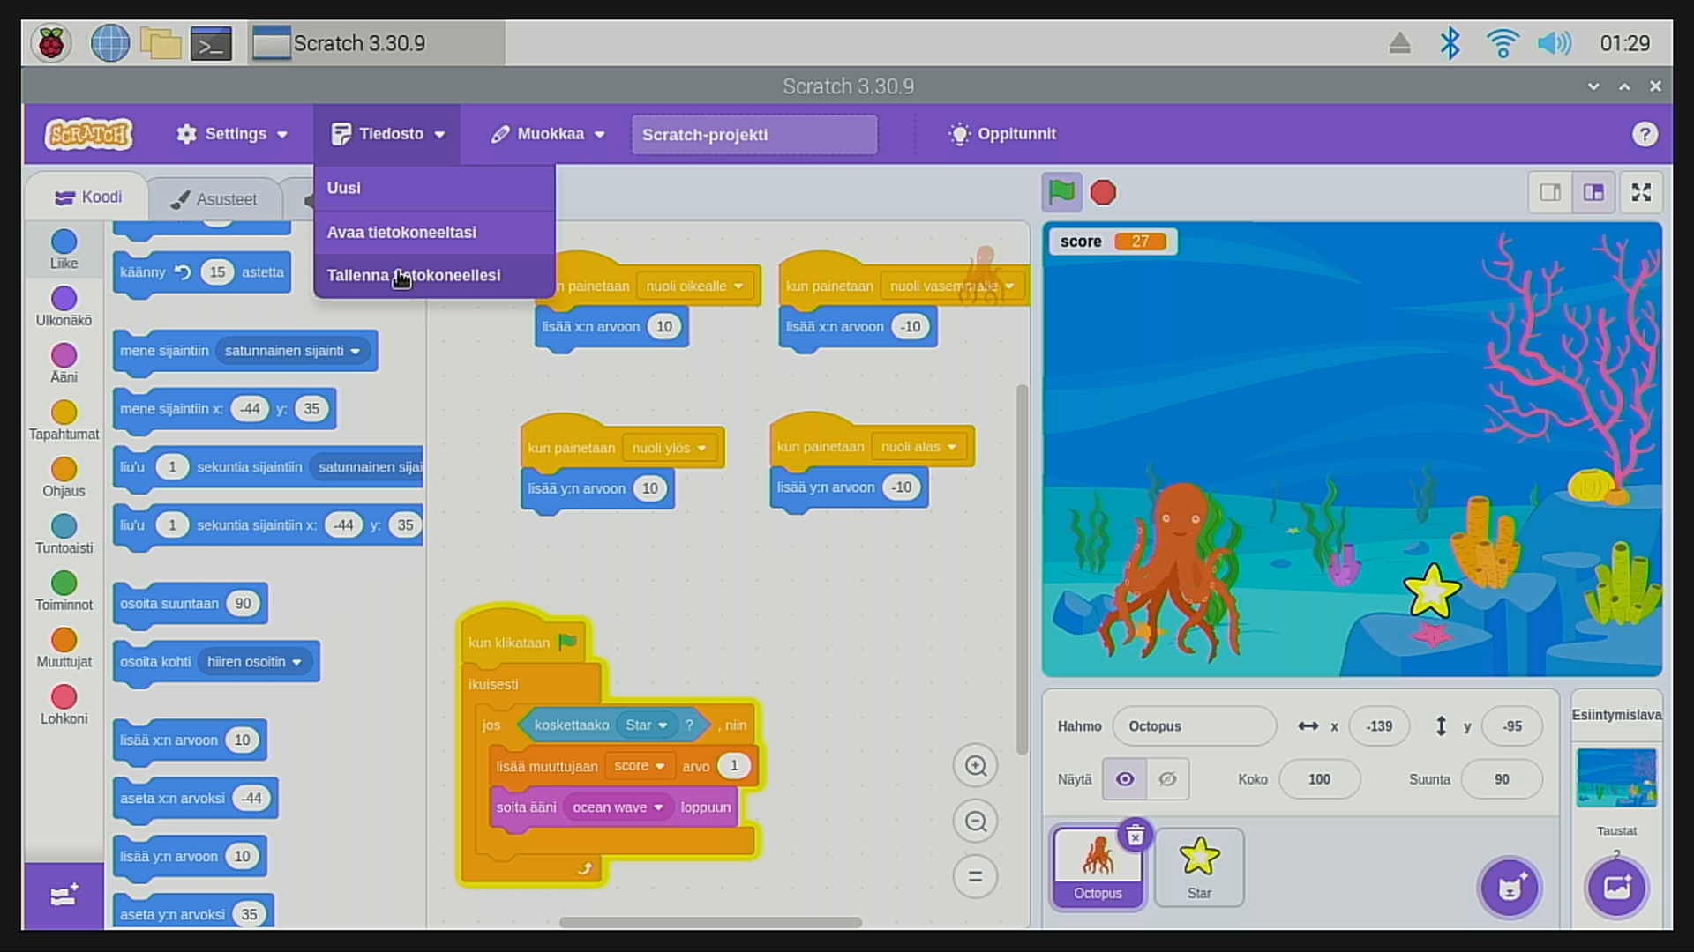Open the Muokkaa dropdown menu

pyautogui.click(x=548, y=134)
